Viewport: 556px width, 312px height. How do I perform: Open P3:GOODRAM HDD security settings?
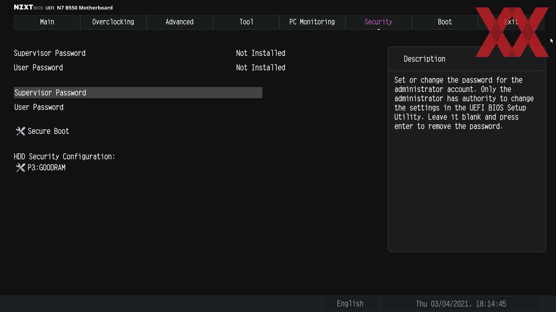[46, 168]
